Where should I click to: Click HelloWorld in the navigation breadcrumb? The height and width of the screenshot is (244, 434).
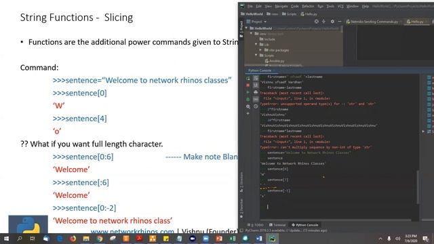(252, 14)
